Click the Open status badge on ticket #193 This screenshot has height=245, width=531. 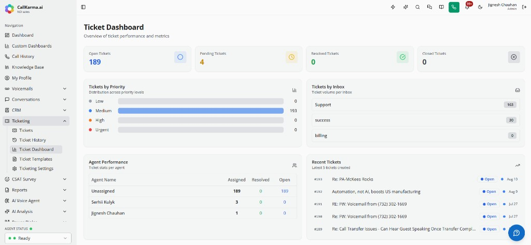(487, 179)
